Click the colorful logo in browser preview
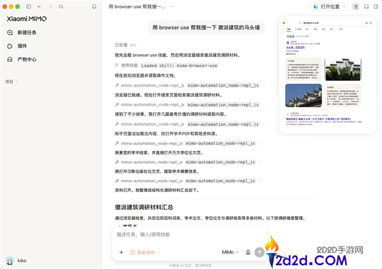Image resolution: width=382 pixels, height=269 pixels. tap(284, 23)
